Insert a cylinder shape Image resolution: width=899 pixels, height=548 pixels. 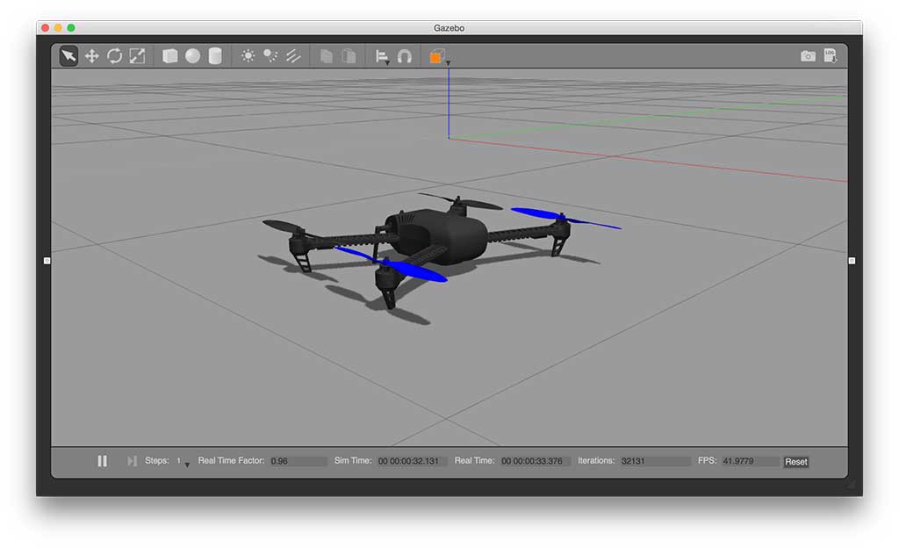[215, 56]
